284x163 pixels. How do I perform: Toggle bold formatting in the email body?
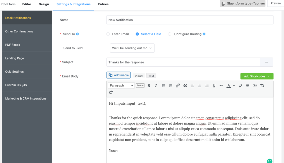149,86
